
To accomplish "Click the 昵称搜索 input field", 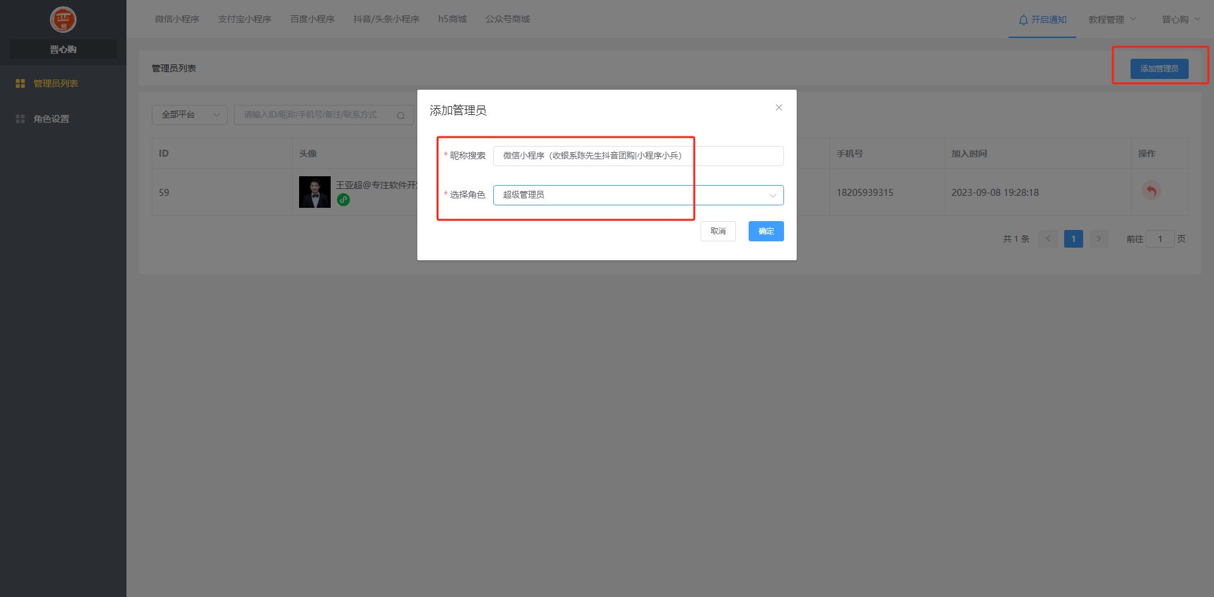I will 638,156.
